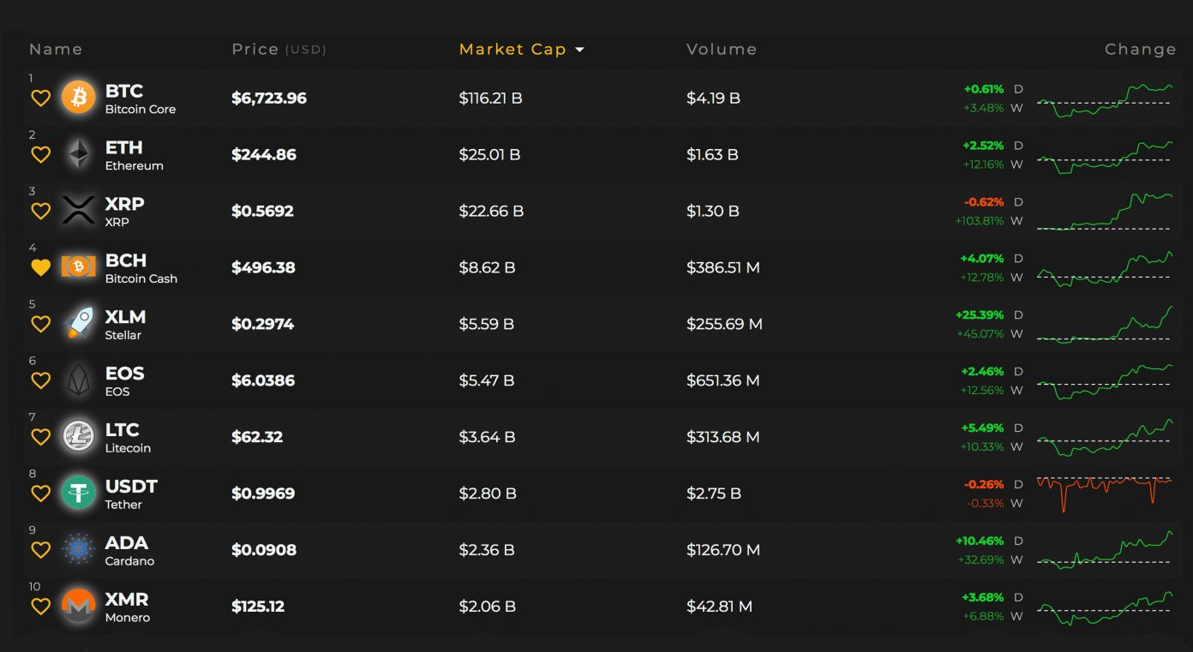Image resolution: width=1193 pixels, height=652 pixels.
Task: Click the Market Cap sort arrow
Action: 580,50
